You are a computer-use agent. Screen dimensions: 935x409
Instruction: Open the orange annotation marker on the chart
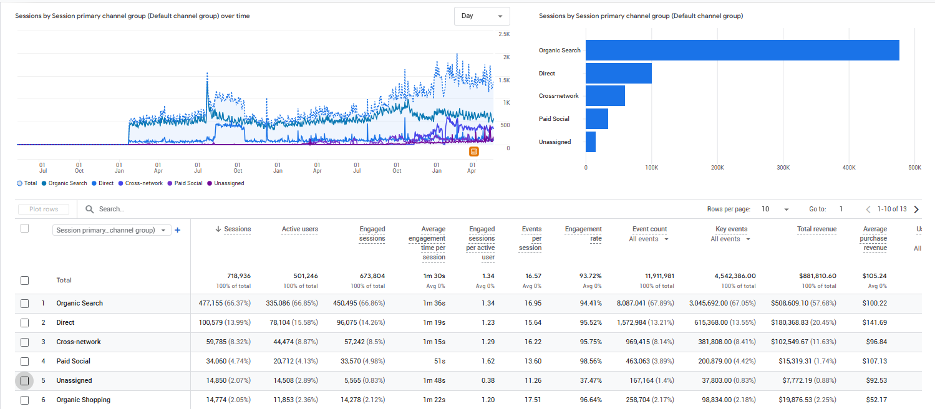tap(474, 152)
